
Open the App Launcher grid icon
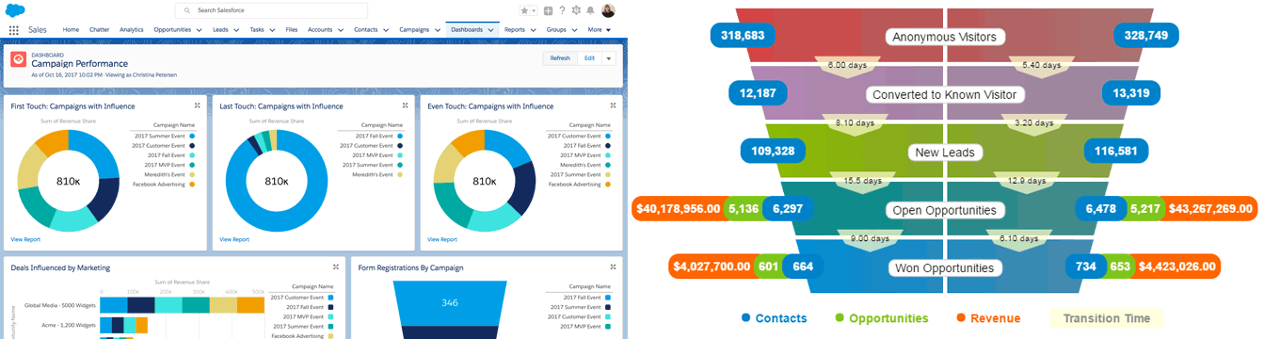click(x=14, y=30)
